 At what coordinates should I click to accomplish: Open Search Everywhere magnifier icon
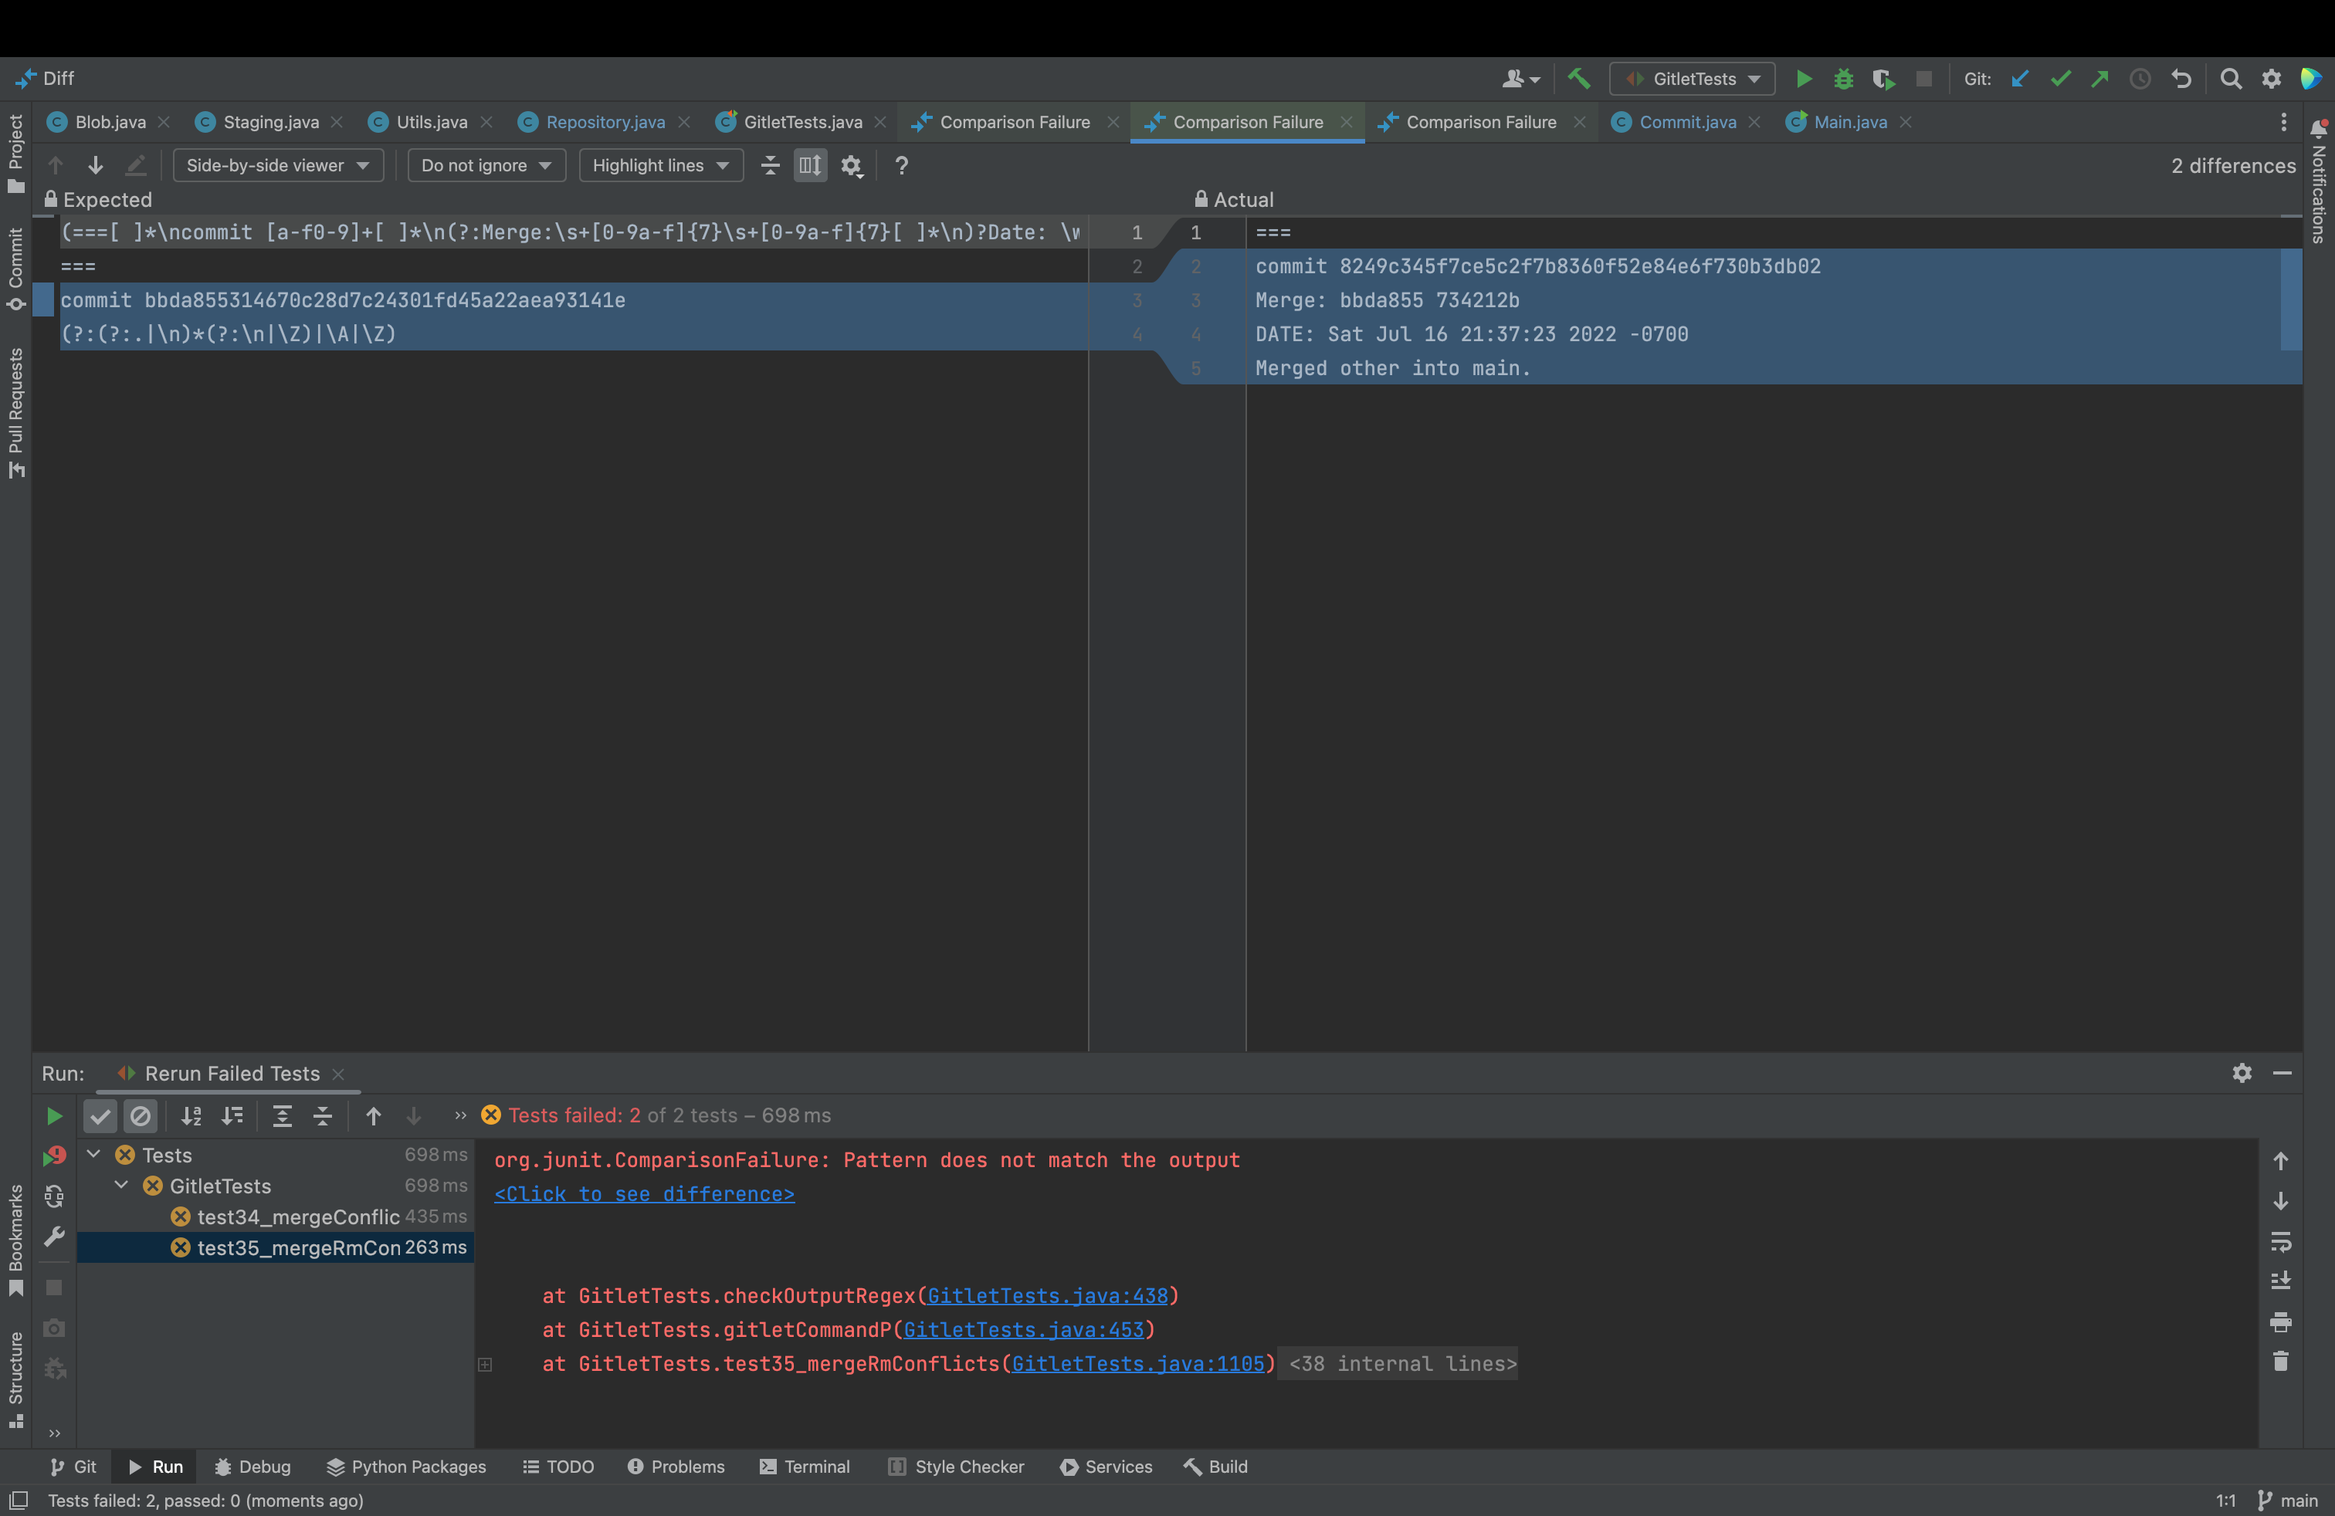(x=2231, y=79)
